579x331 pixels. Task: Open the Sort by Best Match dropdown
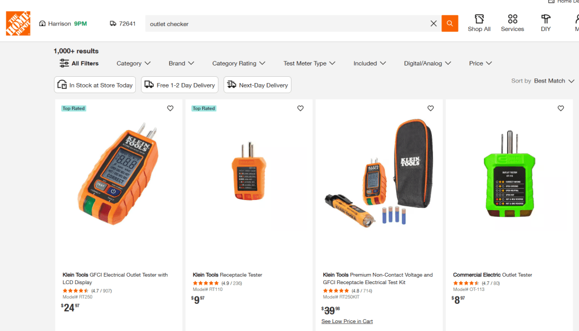tap(554, 81)
